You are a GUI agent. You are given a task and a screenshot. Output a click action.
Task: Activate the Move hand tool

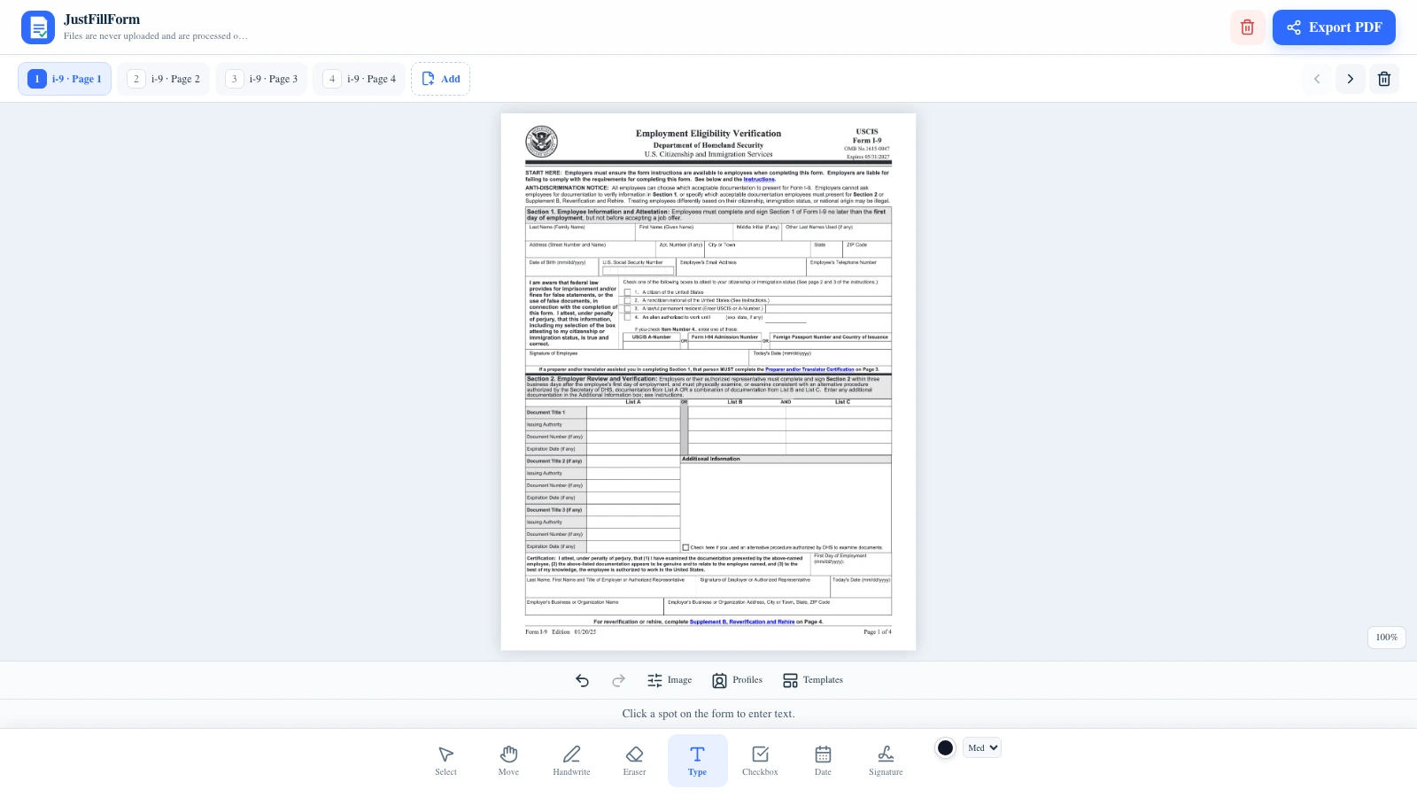[508, 760]
